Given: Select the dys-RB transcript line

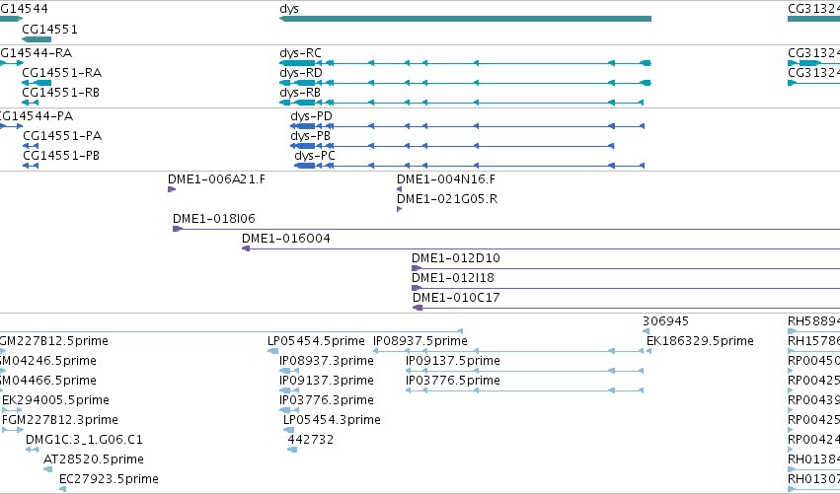Looking at the screenshot, I should 461,103.
